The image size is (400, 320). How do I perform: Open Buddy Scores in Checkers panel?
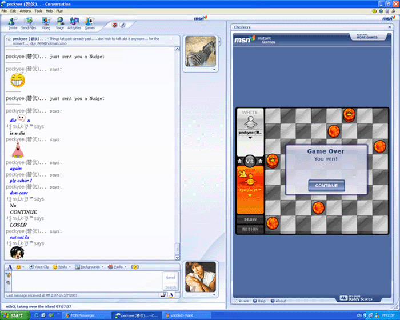tap(356, 298)
